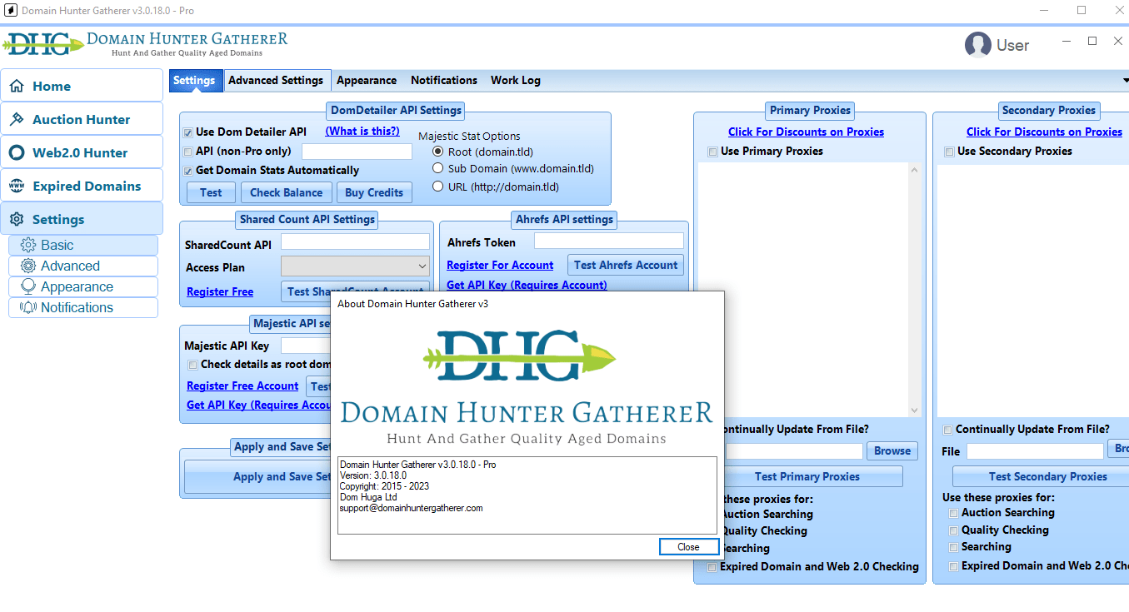Switch to the Appearance tab
The image size is (1129, 612).
click(x=367, y=80)
